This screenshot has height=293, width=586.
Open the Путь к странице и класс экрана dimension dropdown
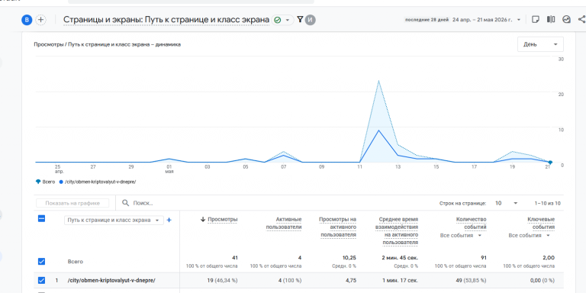click(114, 220)
